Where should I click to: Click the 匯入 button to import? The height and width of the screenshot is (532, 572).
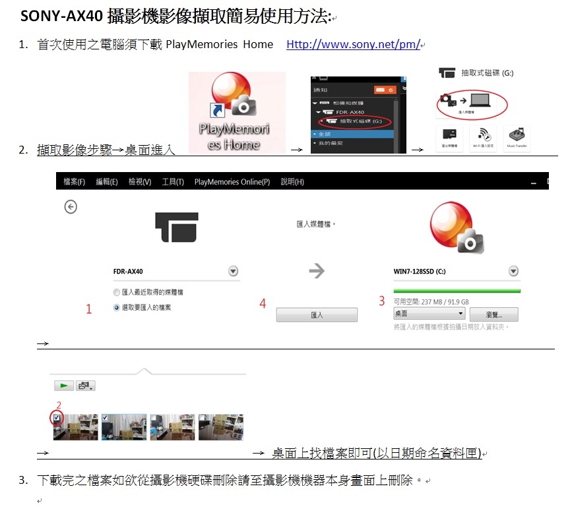coord(316,315)
